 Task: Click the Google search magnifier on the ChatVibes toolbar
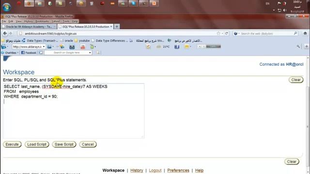[98, 53]
